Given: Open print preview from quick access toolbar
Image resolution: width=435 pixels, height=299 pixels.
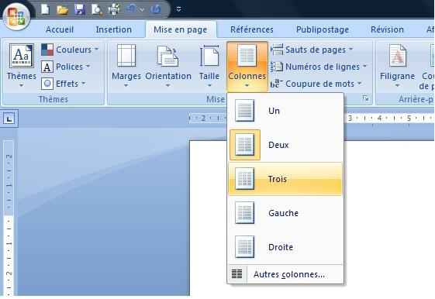Looking at the screenshot, I should (x=97, y=10).
